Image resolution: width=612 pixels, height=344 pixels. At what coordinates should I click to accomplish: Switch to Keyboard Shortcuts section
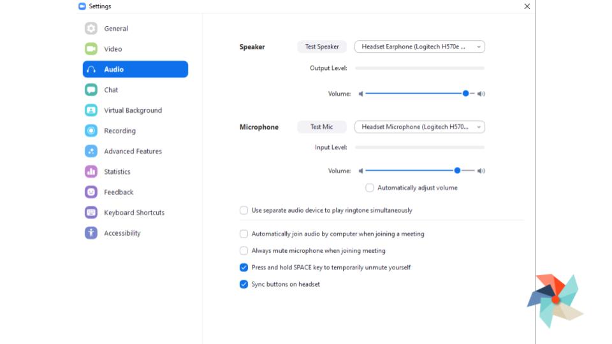pyautogui.click(x=135, y=213)
